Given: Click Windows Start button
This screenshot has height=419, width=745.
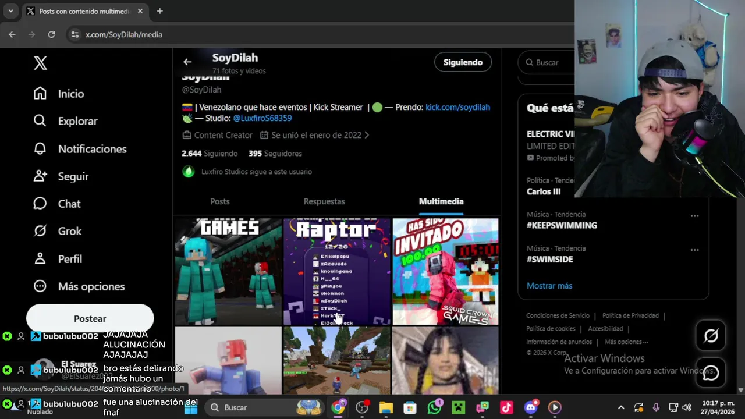Looking at the screenshot, I should pos(191,407).
